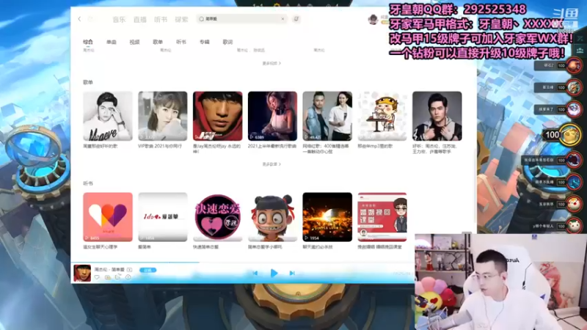
Task: Click the share icon in the player bar
Action: point(118,277)
